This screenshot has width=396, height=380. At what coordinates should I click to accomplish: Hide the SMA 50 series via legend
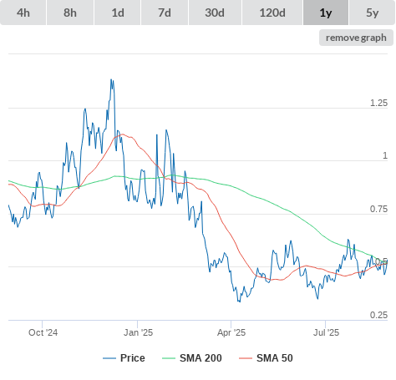click(275, 358)
